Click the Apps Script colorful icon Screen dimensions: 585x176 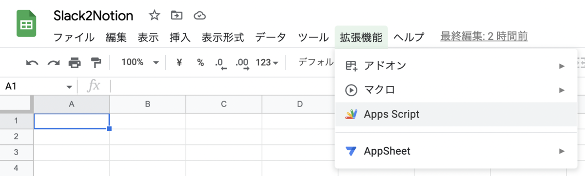[351, 114]
